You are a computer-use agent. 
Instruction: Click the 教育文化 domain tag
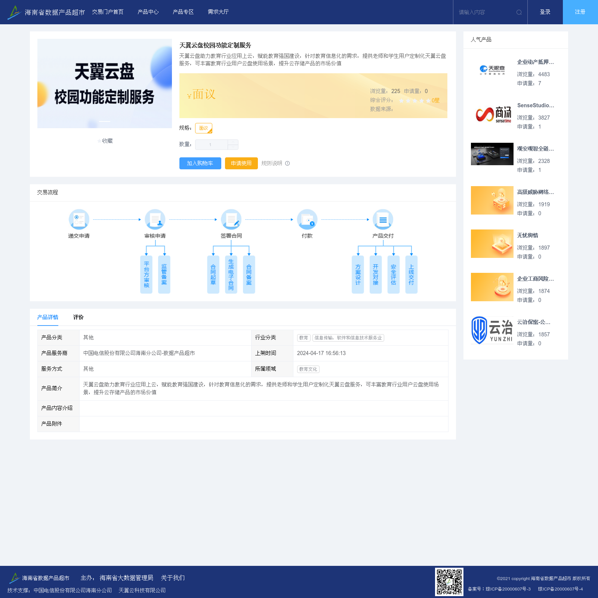click(308, 369)
